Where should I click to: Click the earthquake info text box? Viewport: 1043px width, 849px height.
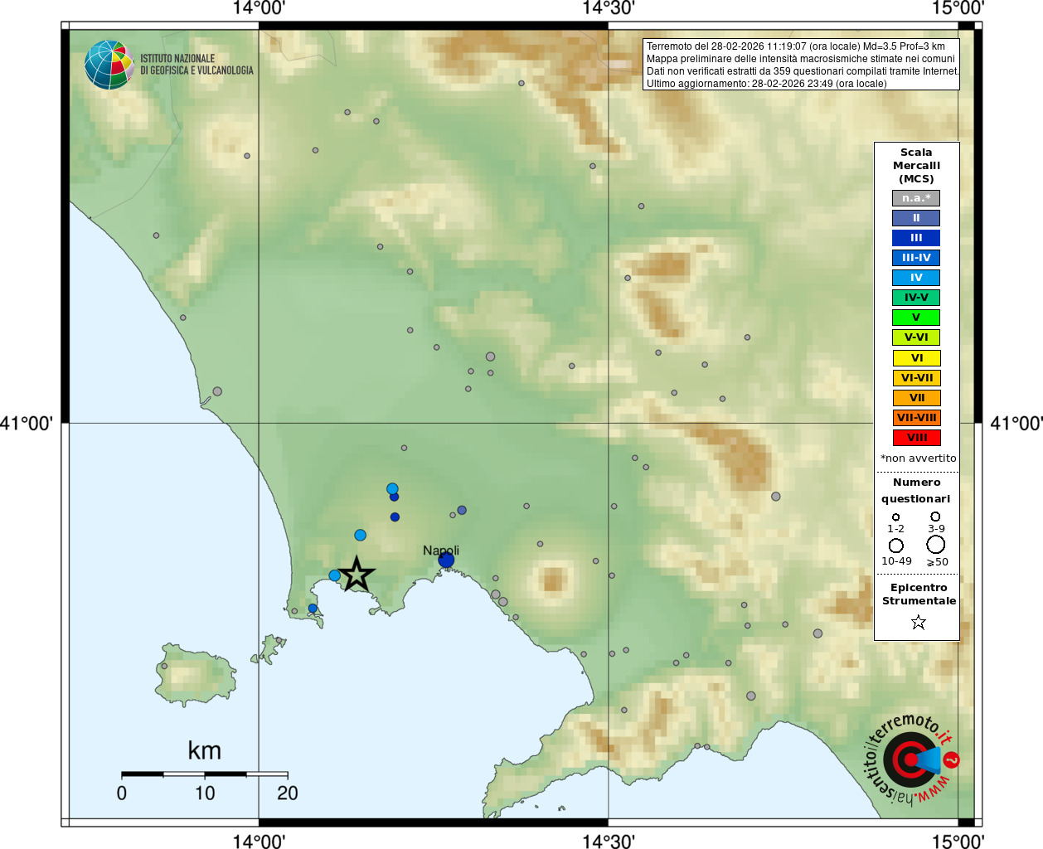801,65
